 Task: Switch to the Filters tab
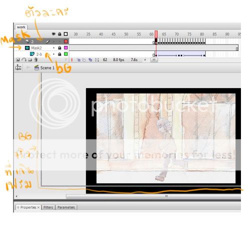pos(48,207)
